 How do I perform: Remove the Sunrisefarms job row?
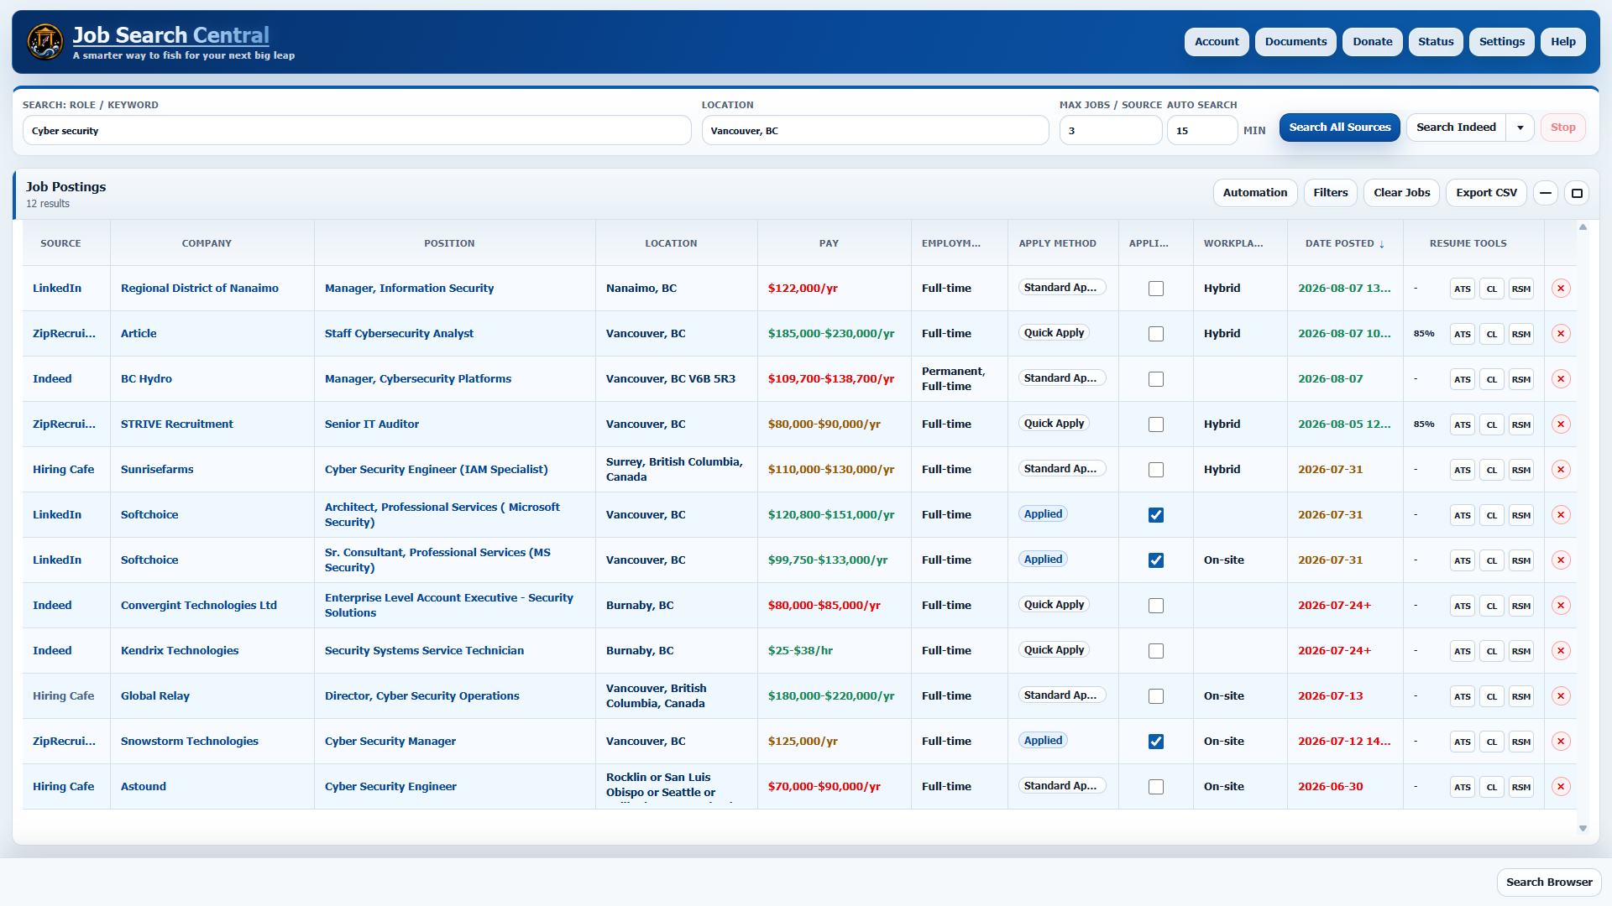pyautogui.click(x=1561, y=470)
